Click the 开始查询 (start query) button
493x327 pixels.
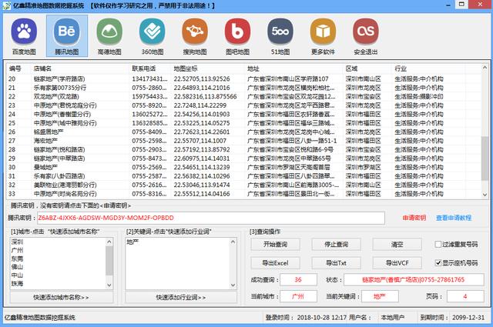coord(275,244)
